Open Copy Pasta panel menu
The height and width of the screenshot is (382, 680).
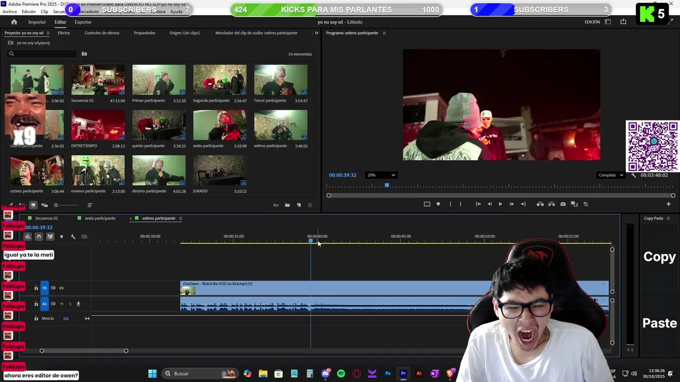(668, 219)
